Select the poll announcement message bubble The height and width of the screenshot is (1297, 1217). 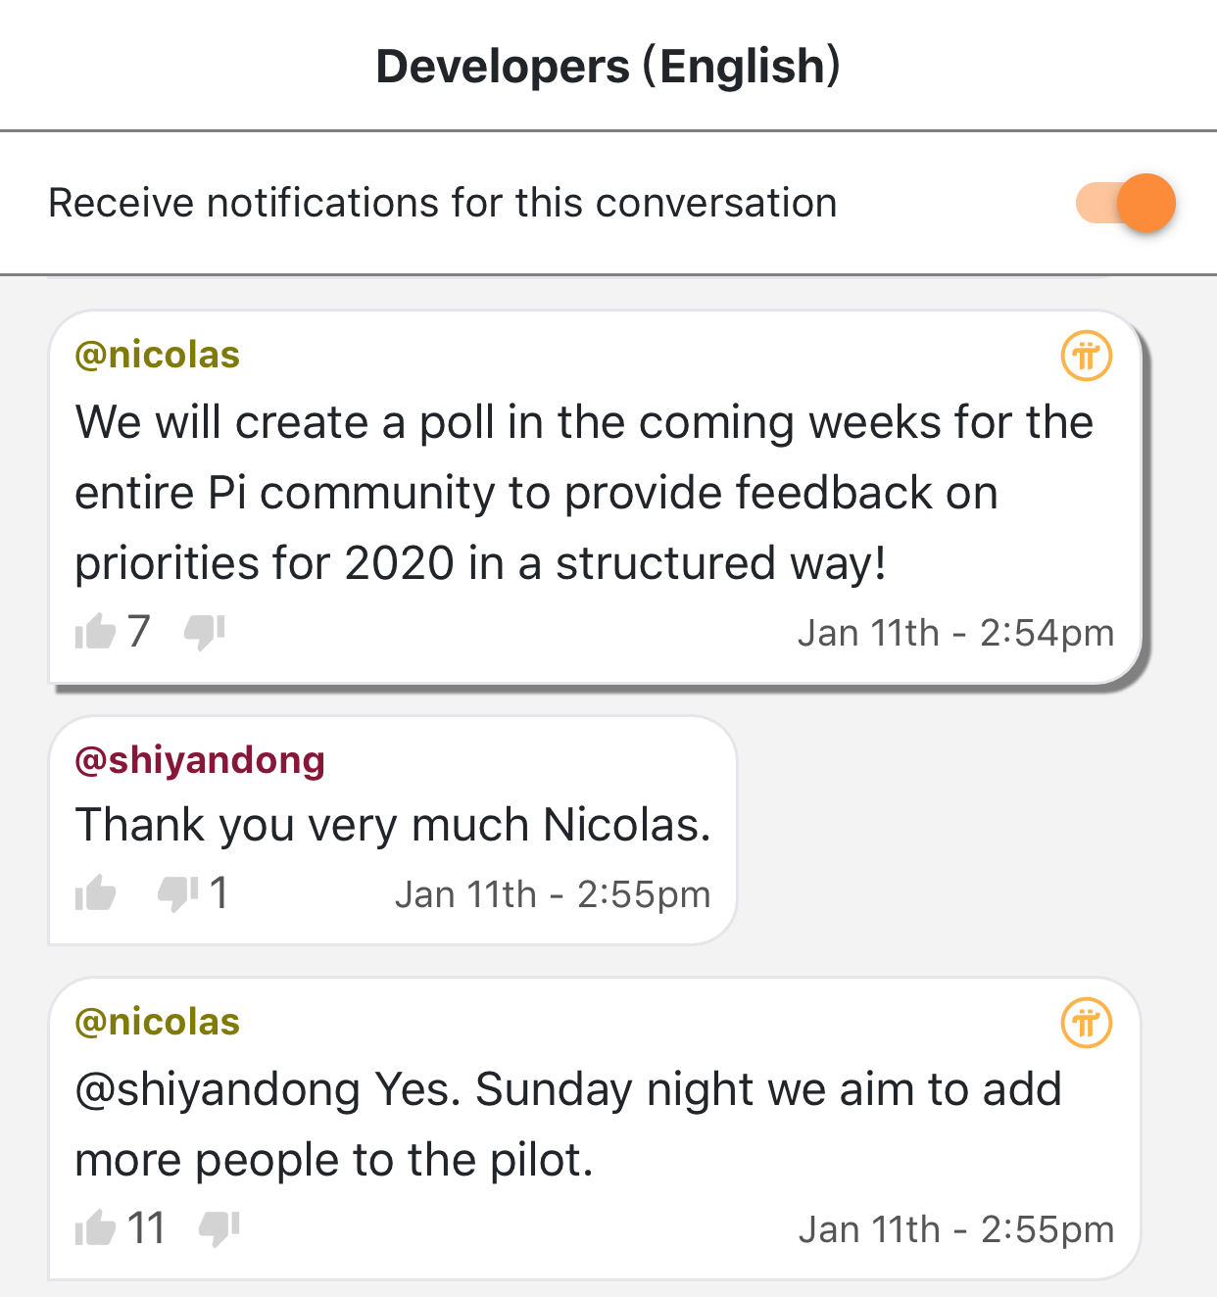coord(596,497)
